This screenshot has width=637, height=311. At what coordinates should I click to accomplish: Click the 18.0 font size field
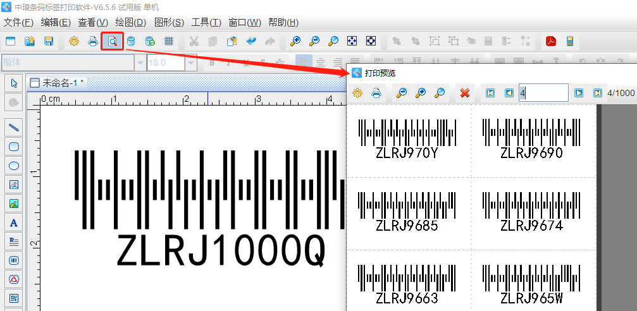coord(166,63)
